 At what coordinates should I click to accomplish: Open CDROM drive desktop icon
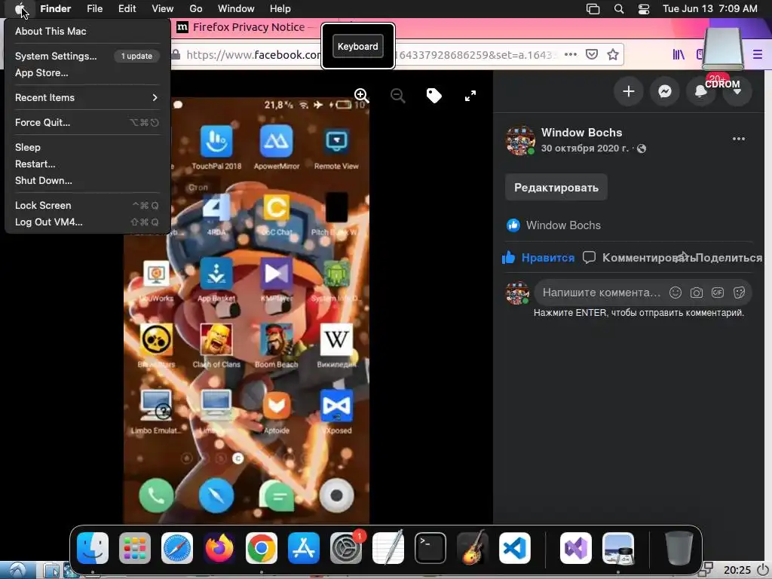(x=722, y=58)
